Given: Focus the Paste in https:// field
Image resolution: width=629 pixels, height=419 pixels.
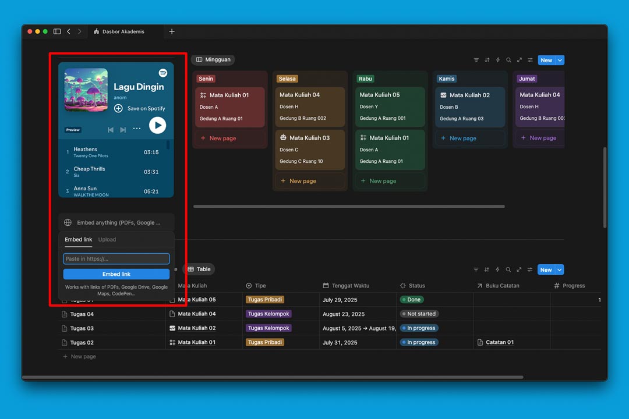Looking at the screenshot, I should pyautogui.click(x=116, y=258).
